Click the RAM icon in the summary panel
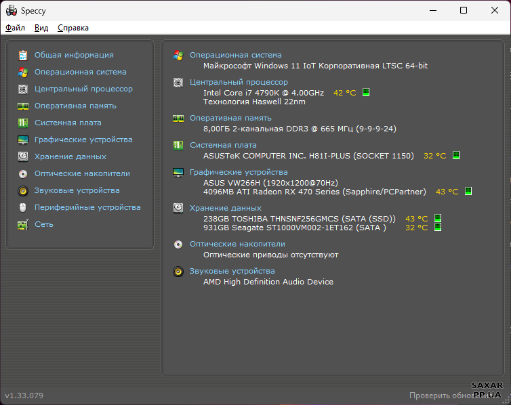The image size is (511, 405). coord(178,118)
